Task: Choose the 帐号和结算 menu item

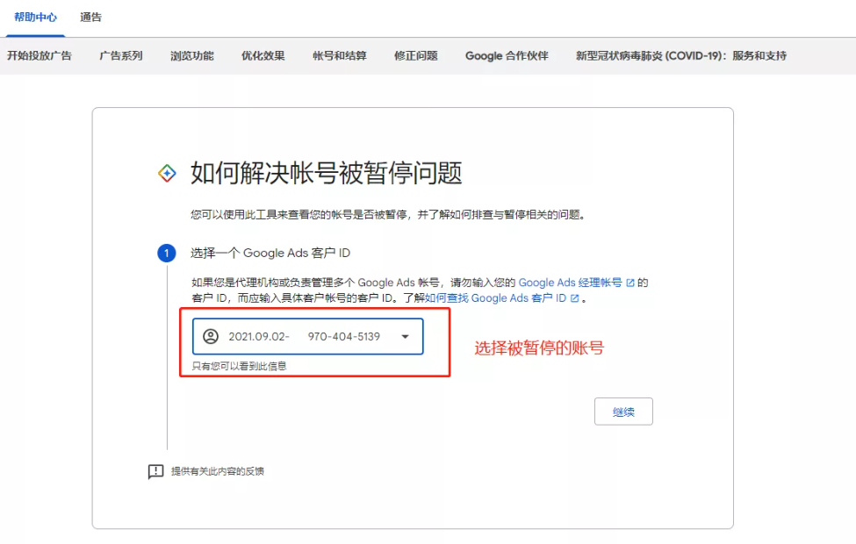Action: click(x=340, y=56)
